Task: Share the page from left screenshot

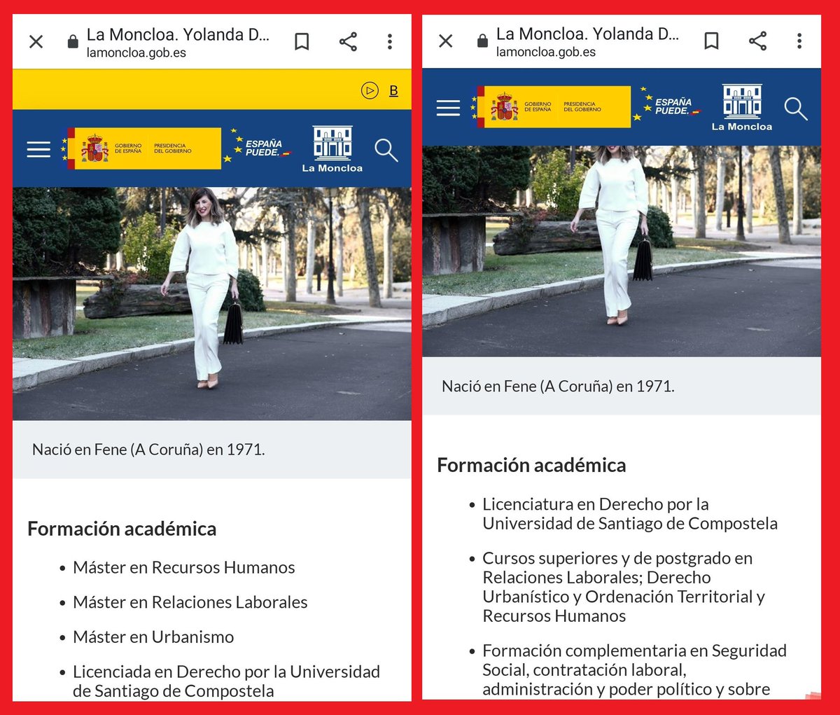Action: tap(348, 42)
